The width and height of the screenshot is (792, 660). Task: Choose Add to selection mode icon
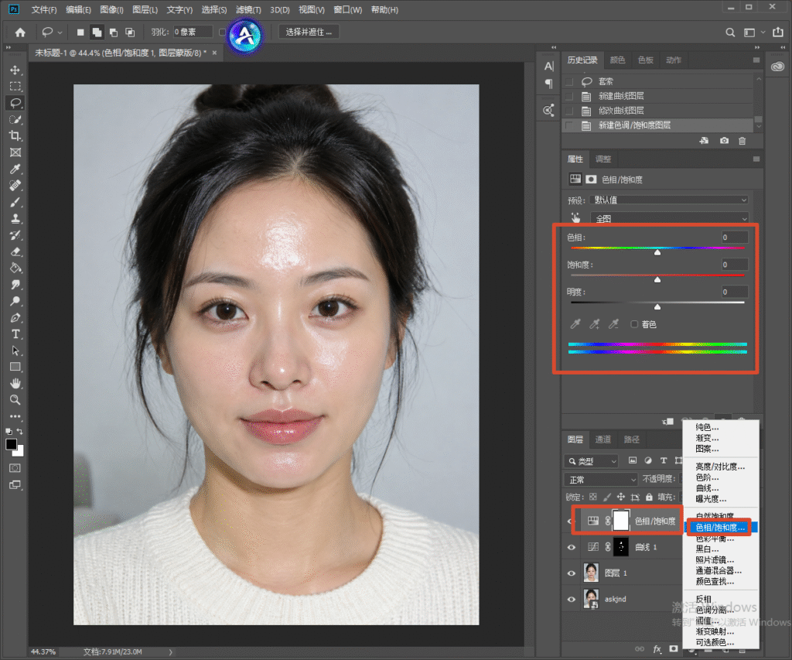click(97, 32)
